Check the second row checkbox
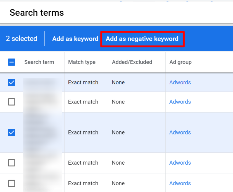The image size is (233, 192). click(x=11, y=102)
